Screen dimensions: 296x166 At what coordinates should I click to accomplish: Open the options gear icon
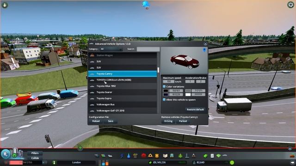pos(290,5)
